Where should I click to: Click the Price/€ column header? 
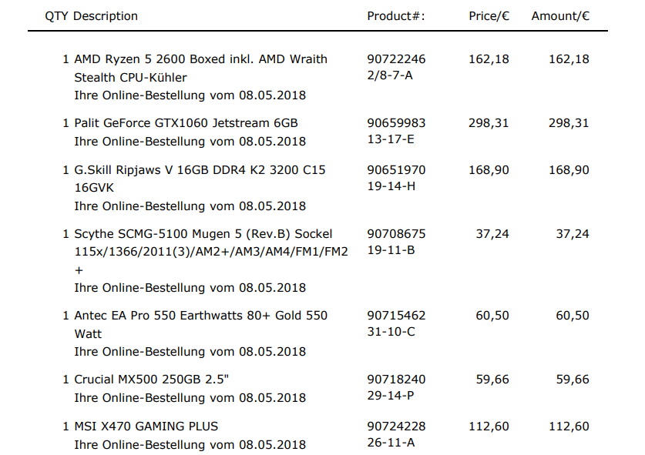[489, 16]
